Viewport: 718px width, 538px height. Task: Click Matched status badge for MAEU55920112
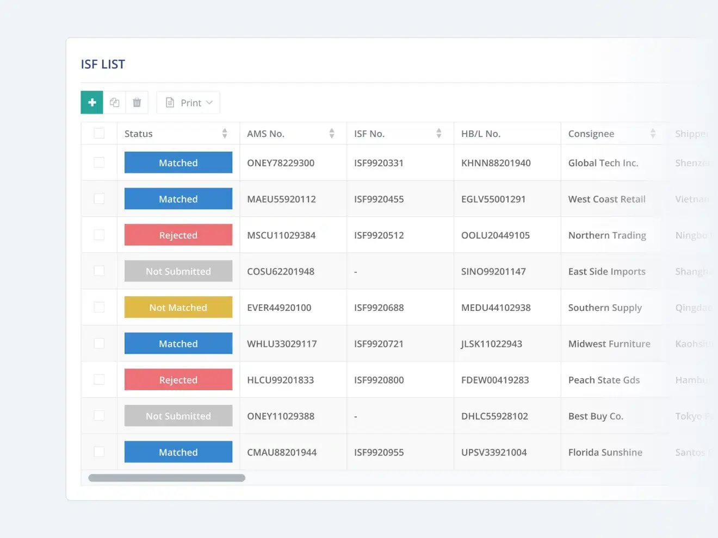[x=178, y=199]
